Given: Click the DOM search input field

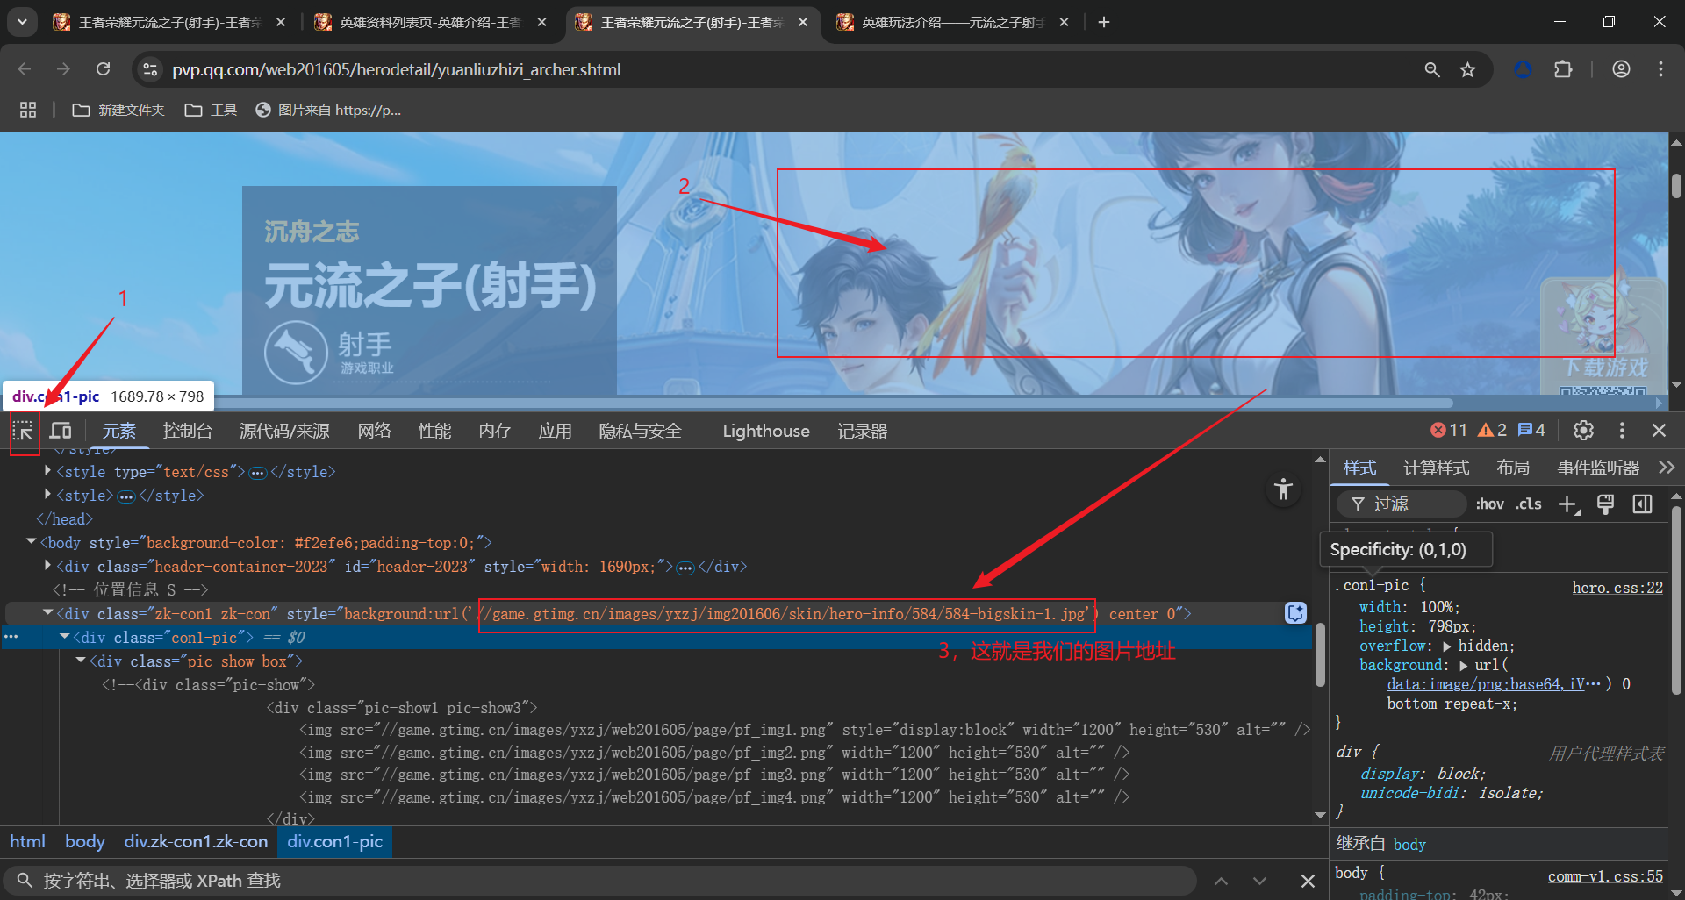Looking at the screenshot, I should 600,881.
